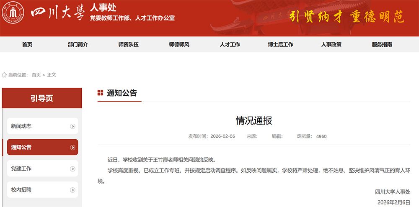Go to 师德师风 in the navigation bar
Image resolution: width=419 pixels, height=207 pixels.
click(x=179, y=45)
